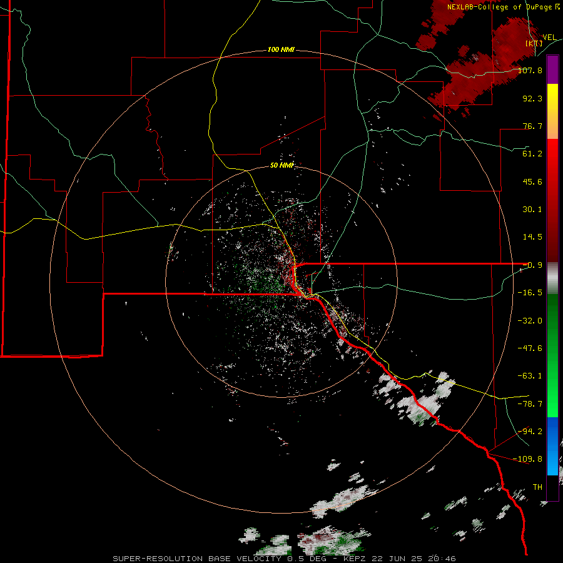Viewport: 563px width, 563px height.
Task: Click the 30.1 velocity scale value
Action: pyautogui.click(x=532, y=209)
